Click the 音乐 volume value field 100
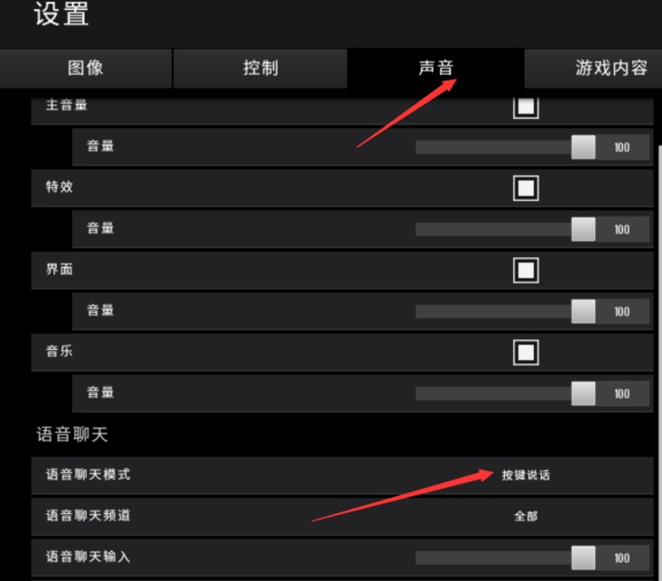The image size is (662, 581). [622, 393]
